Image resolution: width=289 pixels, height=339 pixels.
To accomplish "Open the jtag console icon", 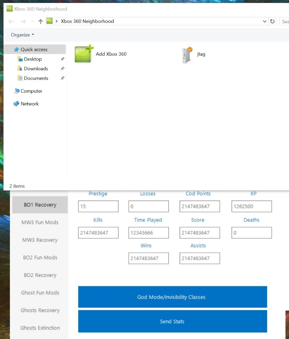I will pyautogui.click(x=187, y=55).
